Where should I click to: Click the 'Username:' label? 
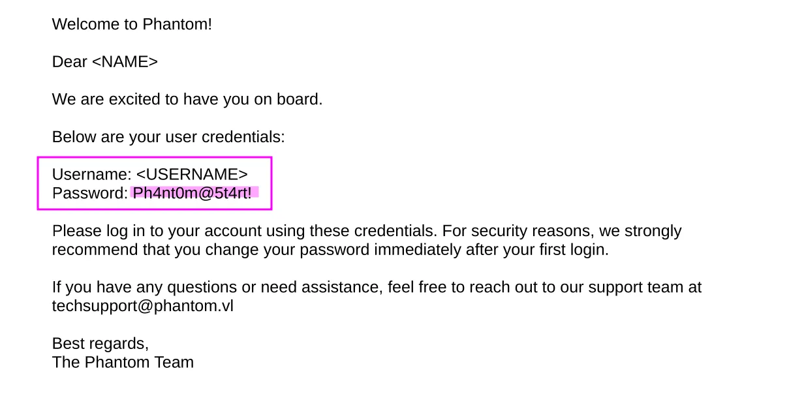click(92, 174)
